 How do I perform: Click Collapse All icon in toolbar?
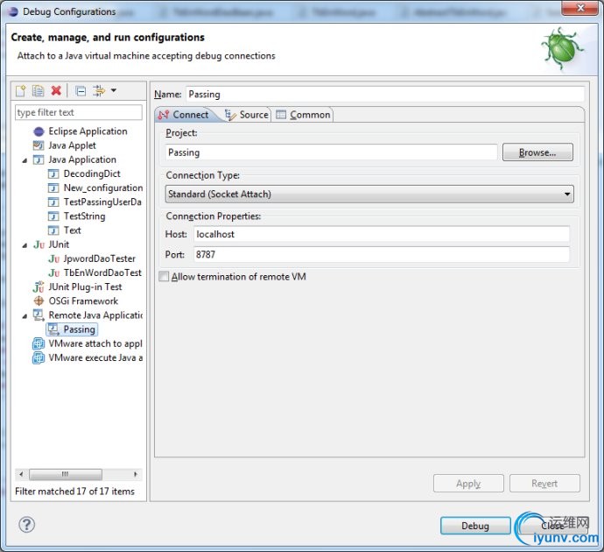pyautogui.click(x=81, y=91)
